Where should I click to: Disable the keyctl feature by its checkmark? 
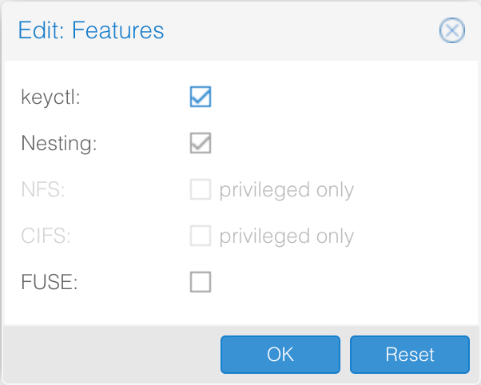(201, 97)
